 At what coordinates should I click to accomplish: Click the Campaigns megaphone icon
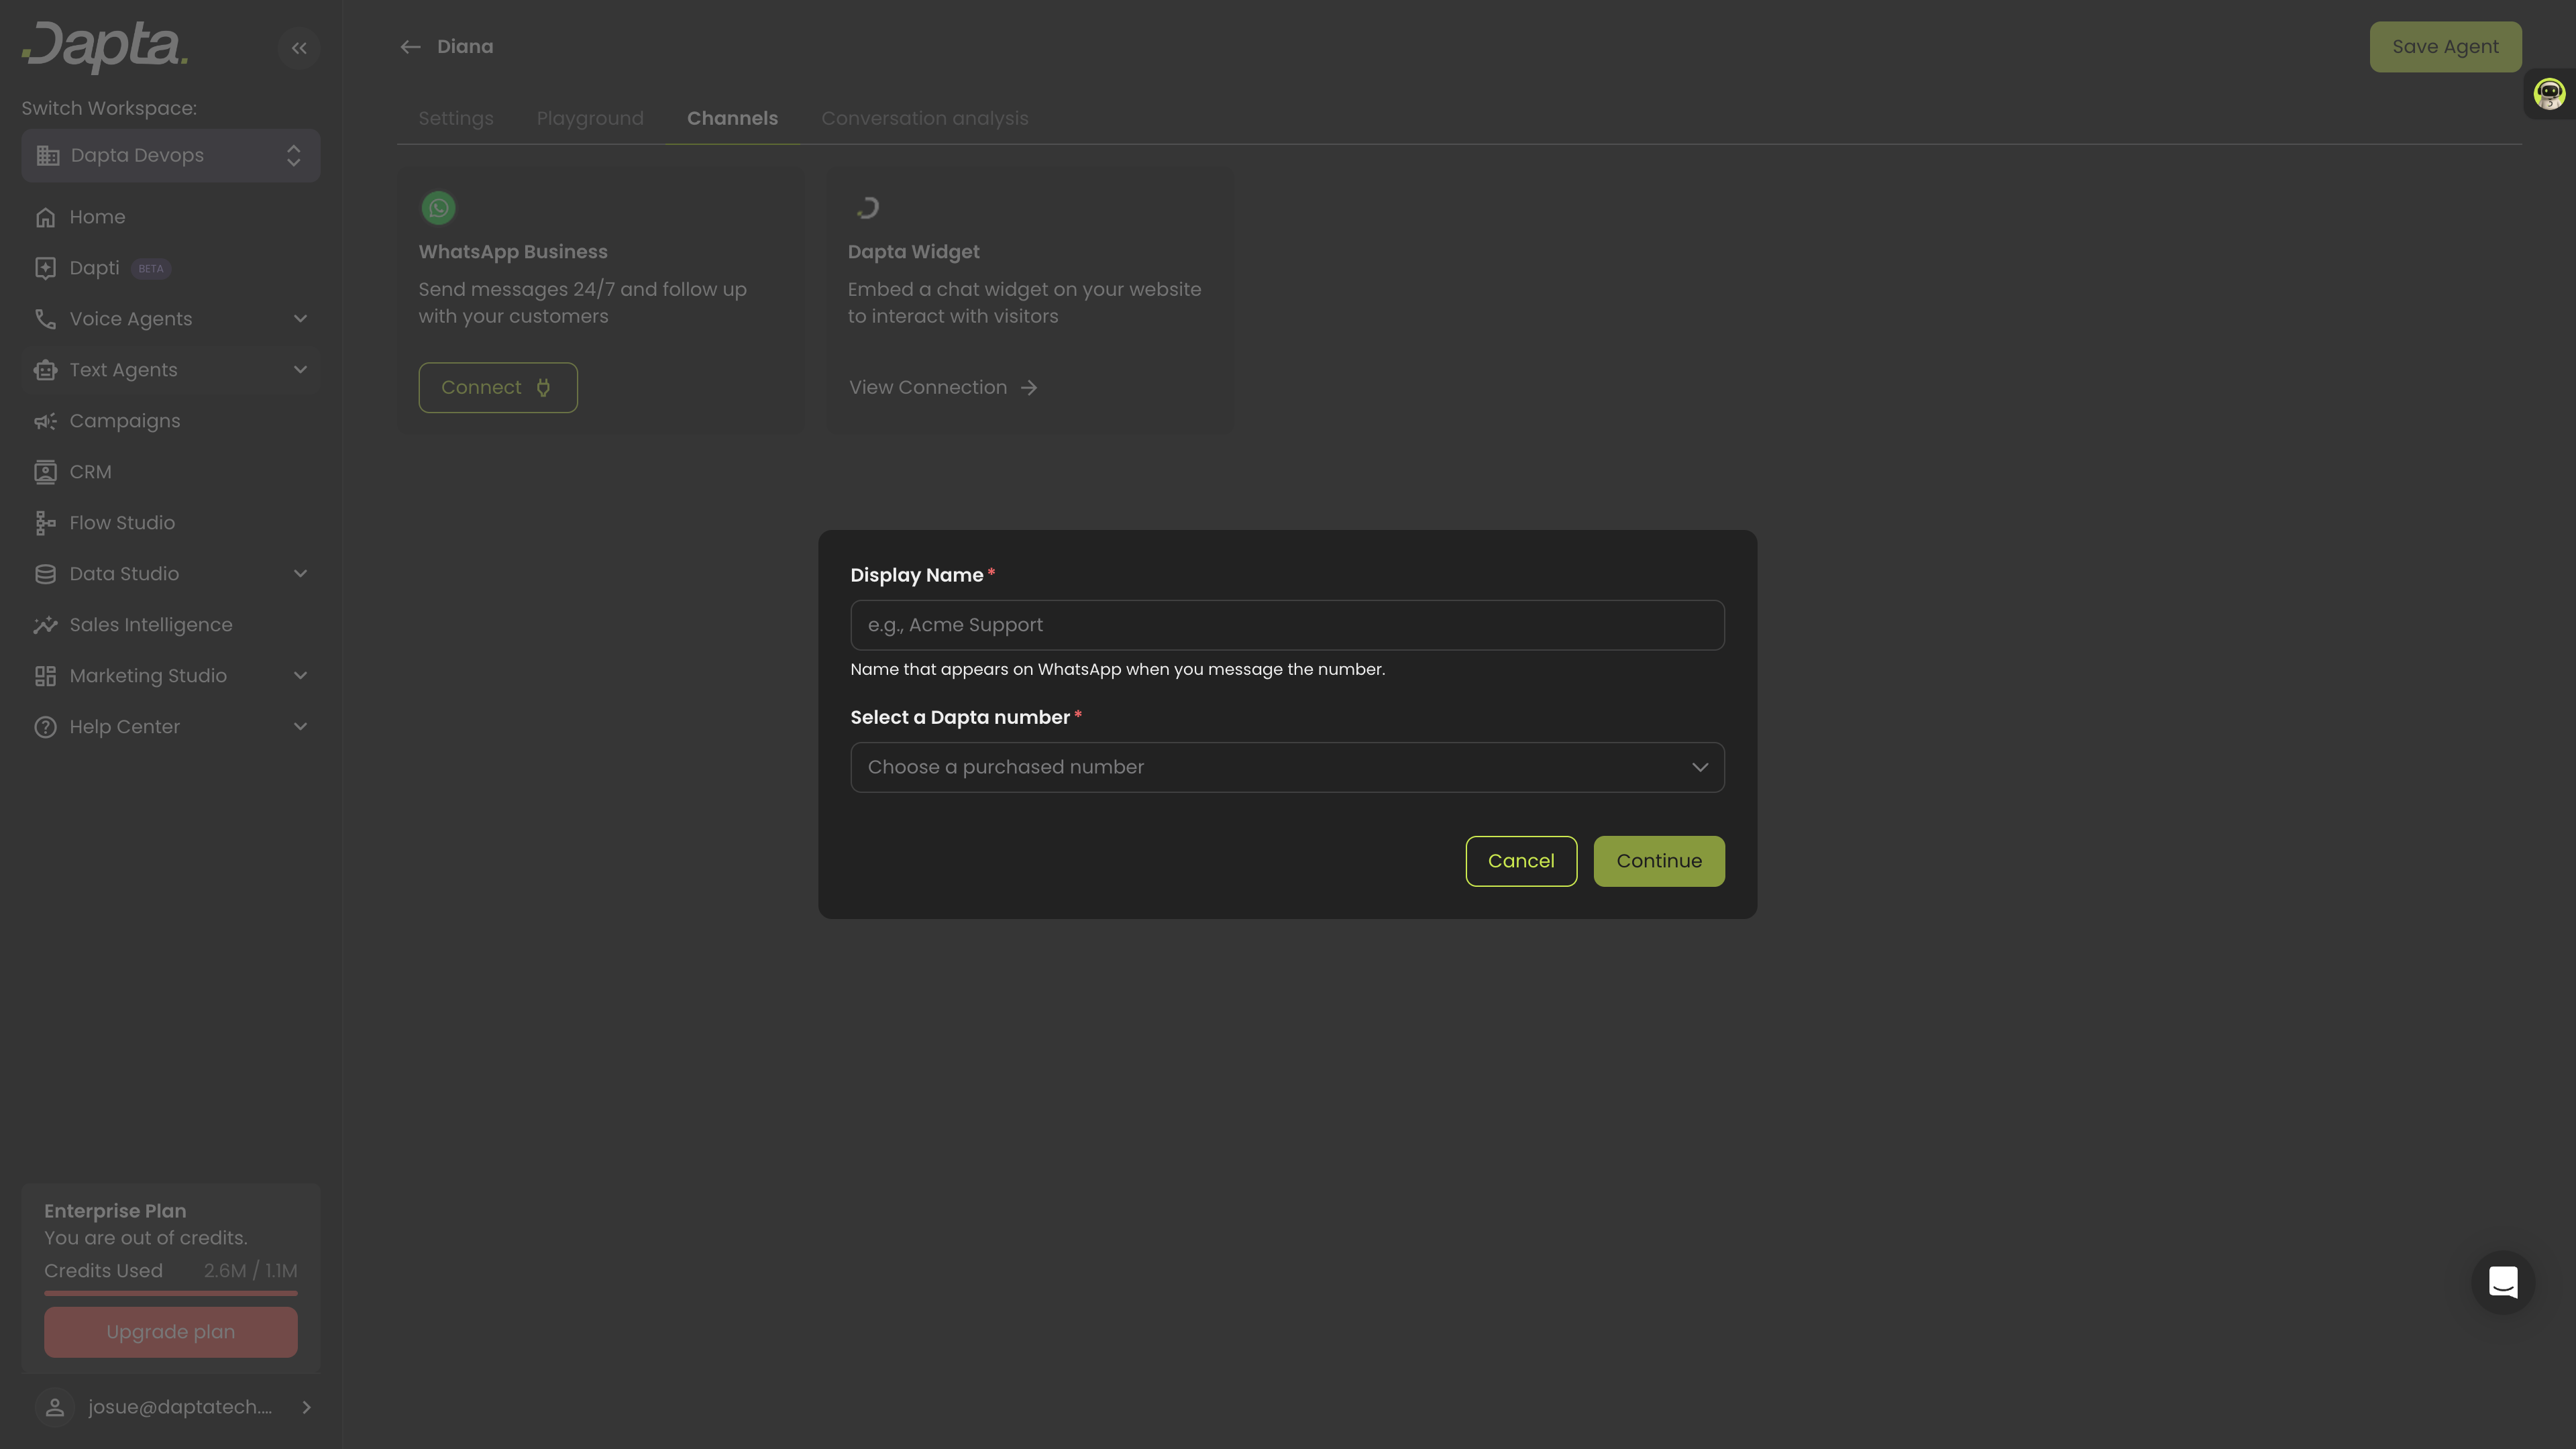(45, 421)
